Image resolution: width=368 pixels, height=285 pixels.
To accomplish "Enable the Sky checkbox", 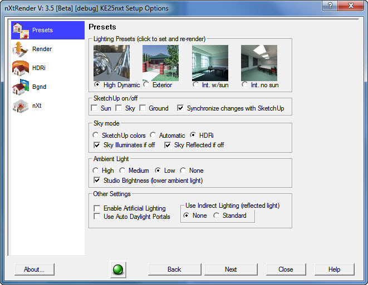I will click(x=119, y=108).
